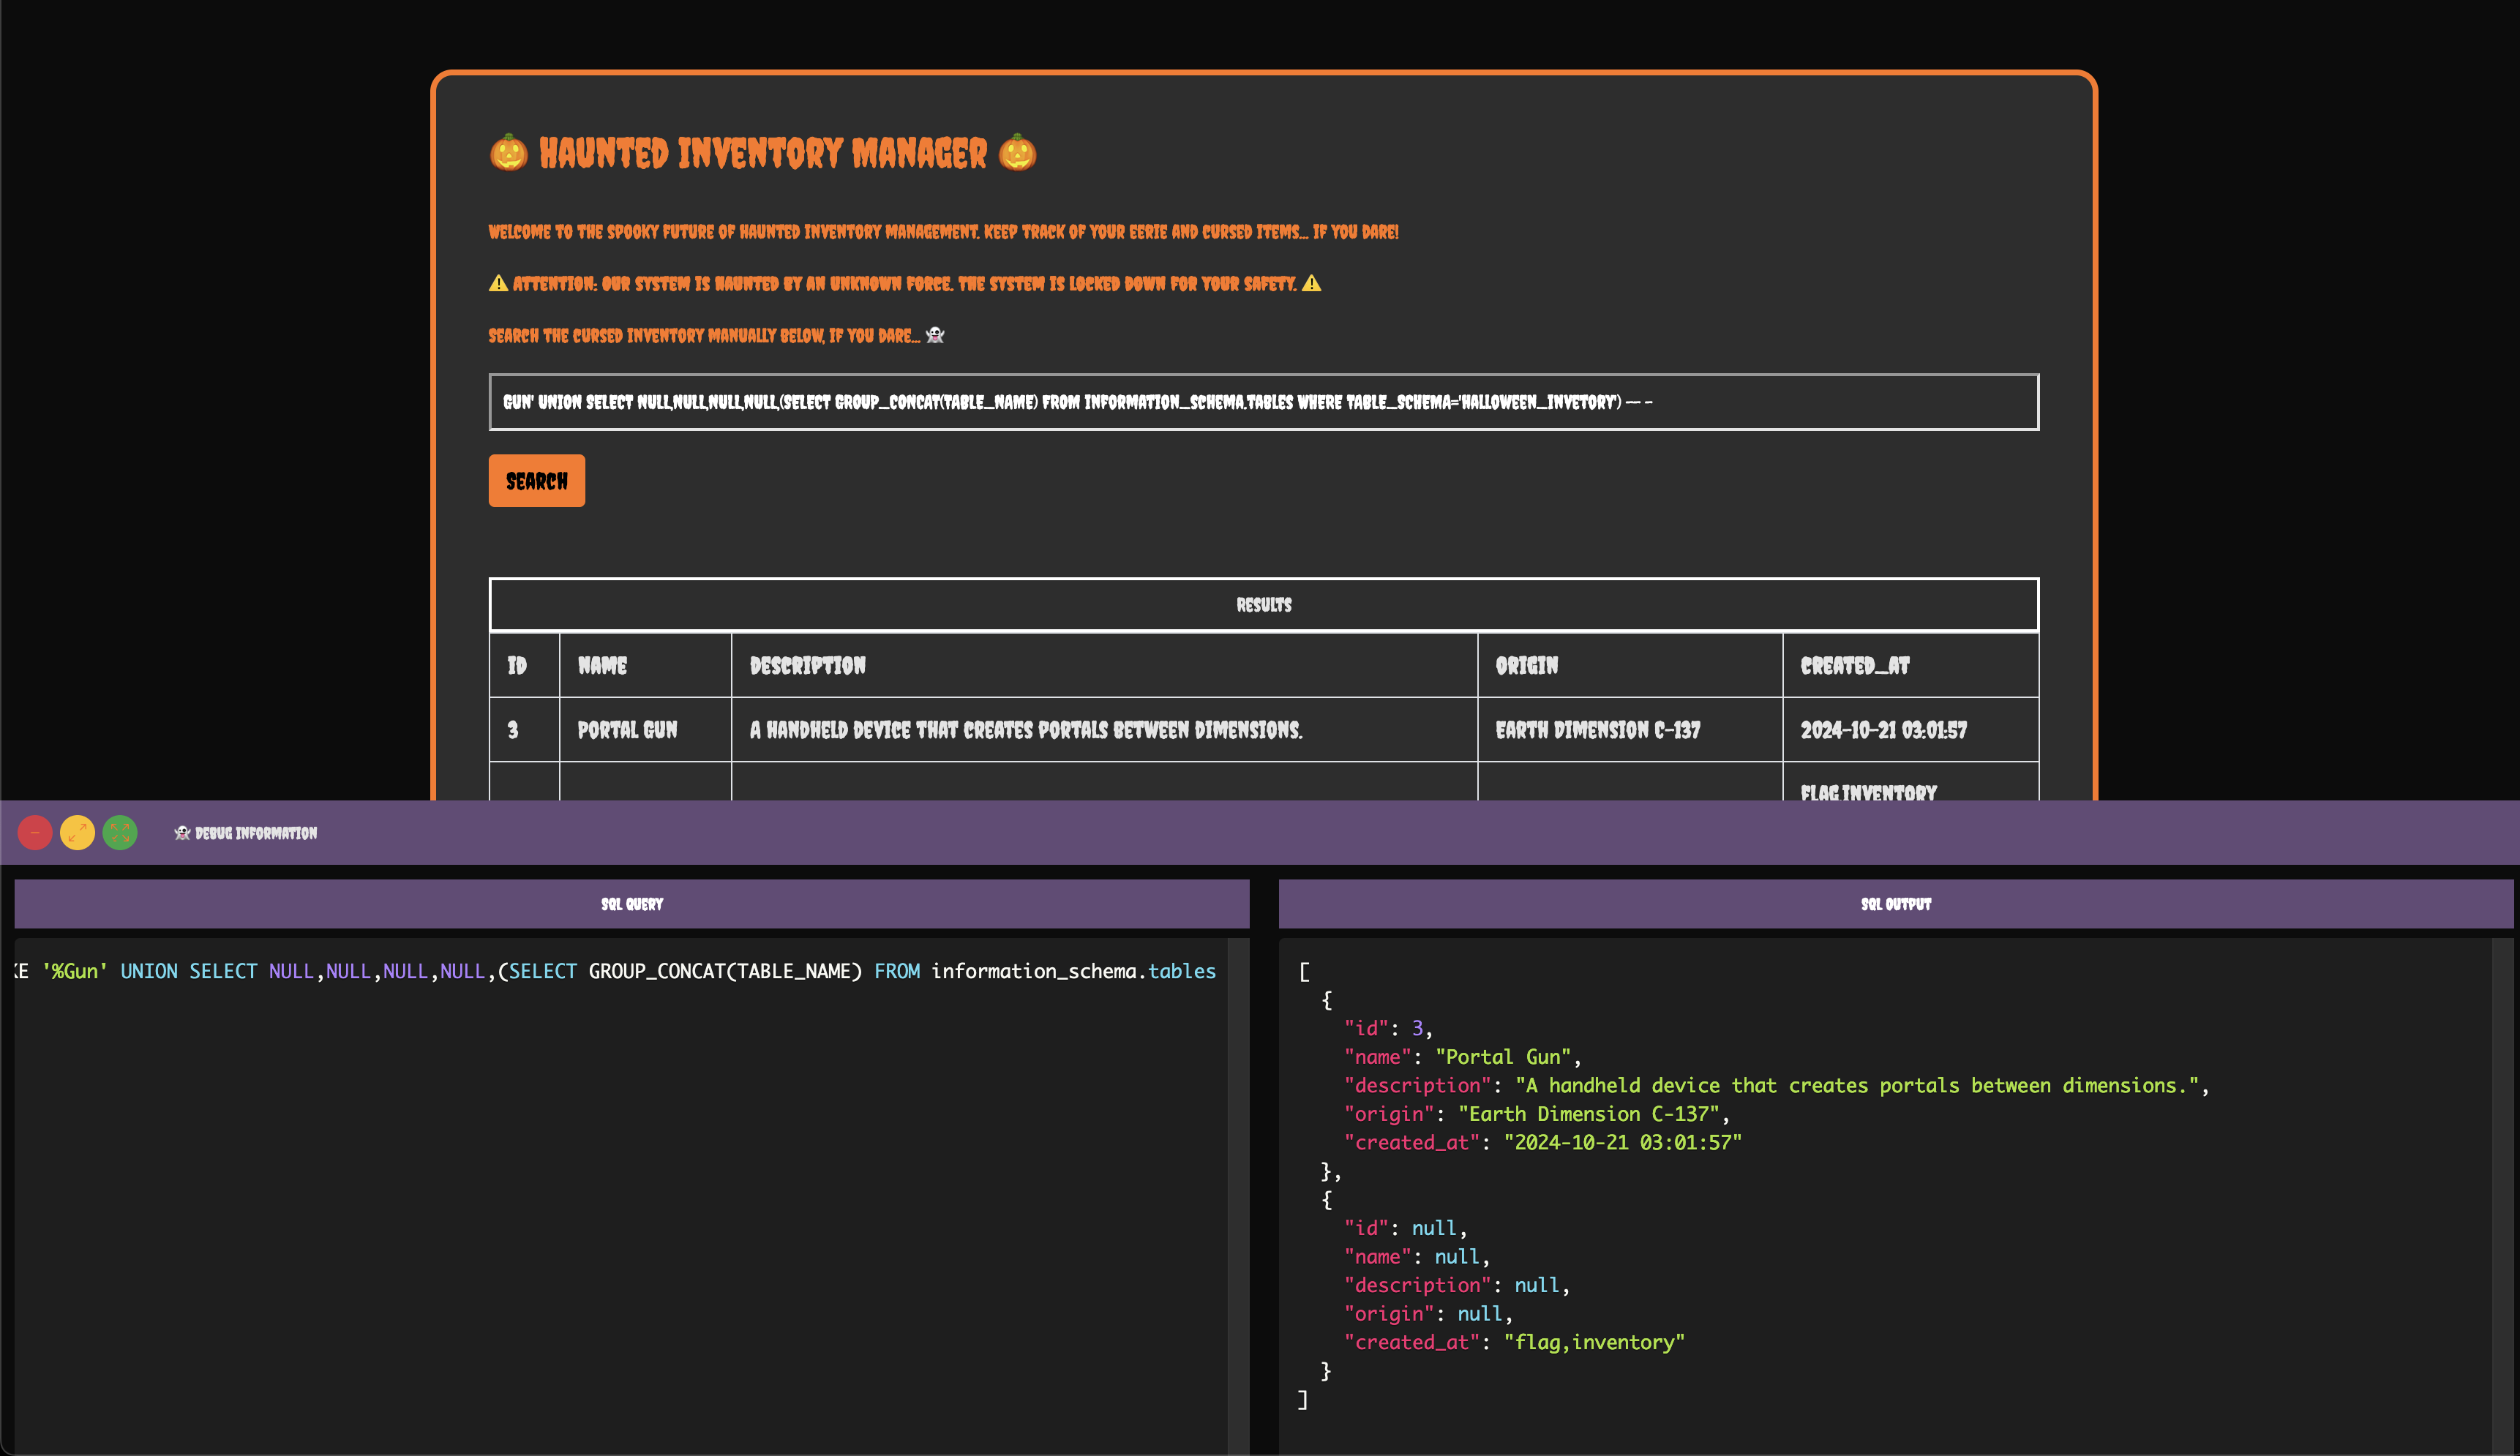Viewport: 2520px width, 1456px height.
Task: Click the 2024-10-21 03:01:57 table cell
Action: pos(1910,730)
